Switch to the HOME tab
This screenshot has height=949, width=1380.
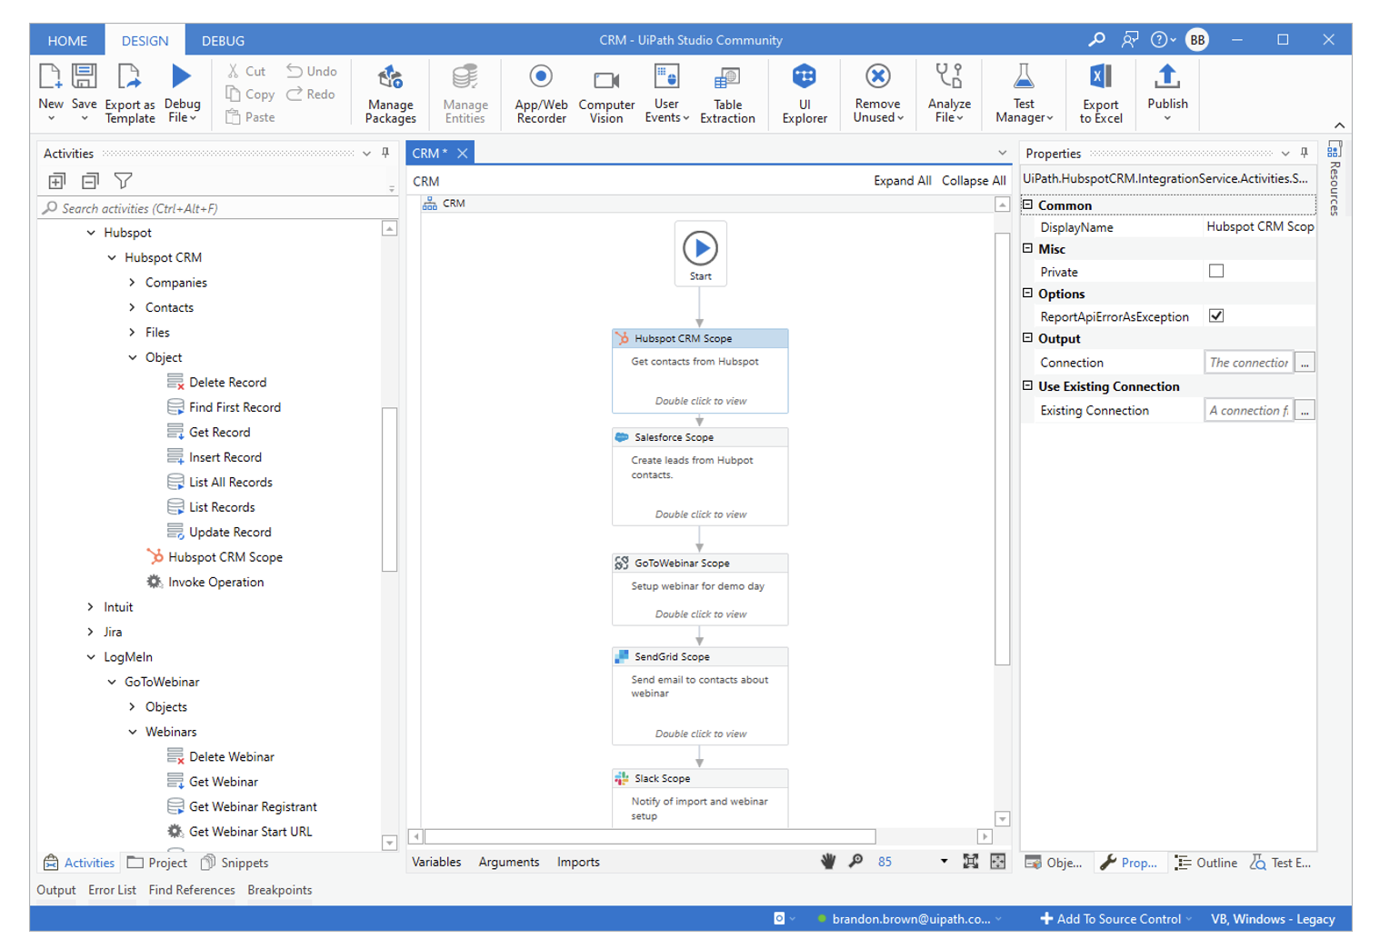tap(68, 40)
